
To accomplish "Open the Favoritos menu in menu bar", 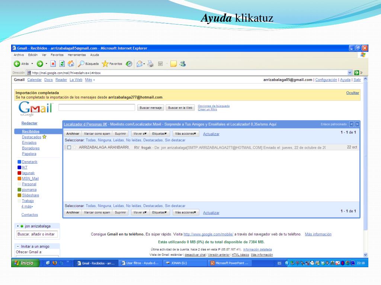I will click(57, 55).
